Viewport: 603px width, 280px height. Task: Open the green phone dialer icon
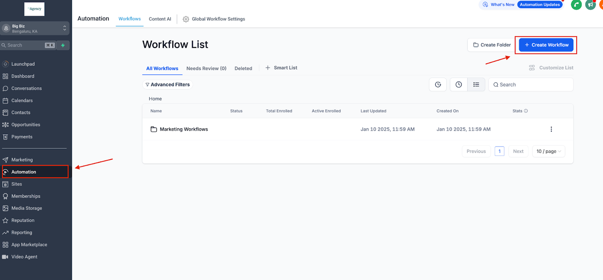pos(576,5)
